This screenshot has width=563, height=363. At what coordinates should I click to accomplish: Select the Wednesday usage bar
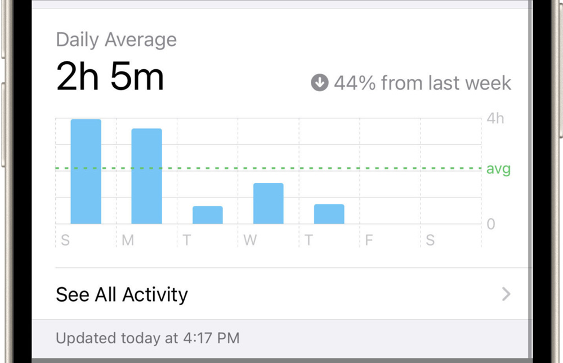(268, 203)
